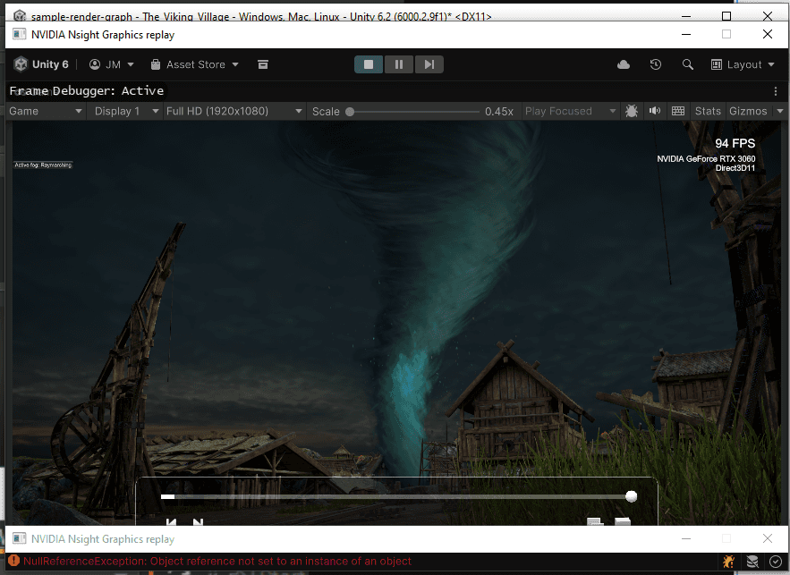The image size is (790, 575).
Task: Click the left stacked-panel icon in overlay
Action: (595, 521)
